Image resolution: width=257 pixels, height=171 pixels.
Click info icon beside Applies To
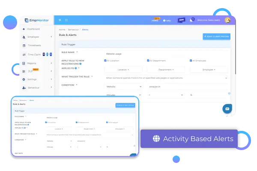point(76,68)
